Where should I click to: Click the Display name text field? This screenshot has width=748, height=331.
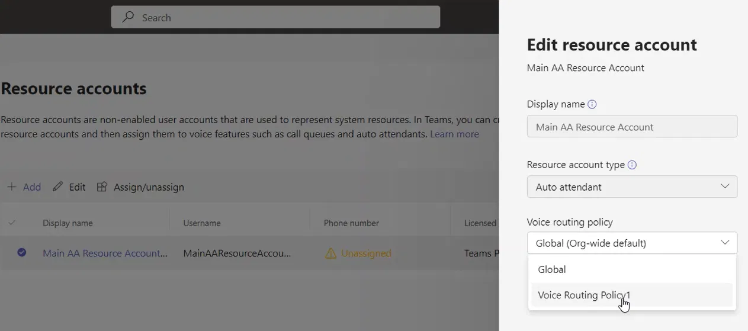[631, 127]
